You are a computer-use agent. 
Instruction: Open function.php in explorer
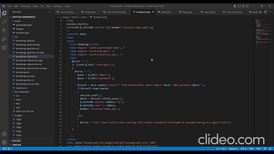tap(31, 33)
